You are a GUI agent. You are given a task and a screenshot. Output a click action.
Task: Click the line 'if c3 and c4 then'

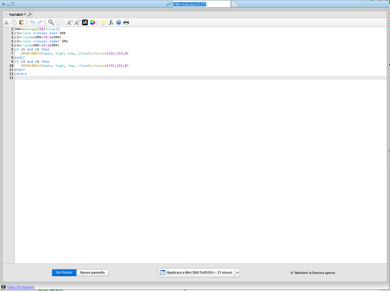pyautogui.click(x=32, y=62)
